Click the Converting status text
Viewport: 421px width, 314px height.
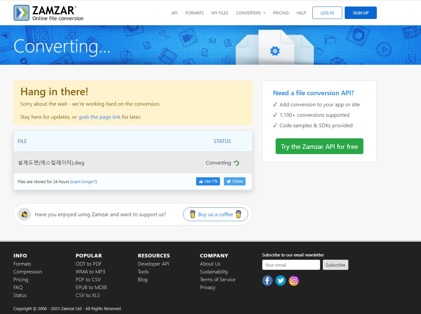pos(218,163)
